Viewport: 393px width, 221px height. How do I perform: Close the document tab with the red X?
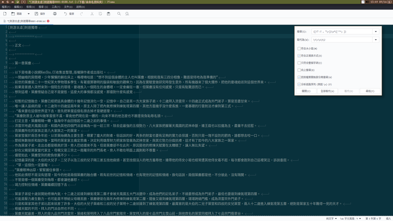coord(48,21)
